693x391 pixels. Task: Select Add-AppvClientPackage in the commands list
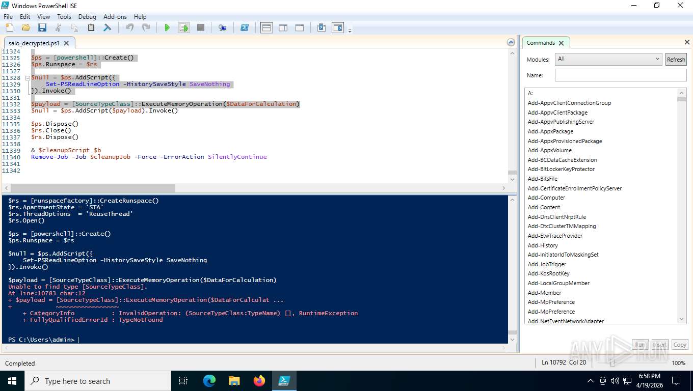(557, 113)
